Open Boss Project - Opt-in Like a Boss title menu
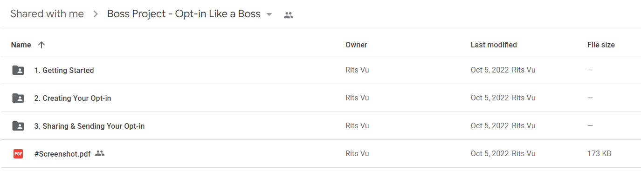Viewport: 641px width, 171px height. [x=184, y=14]
